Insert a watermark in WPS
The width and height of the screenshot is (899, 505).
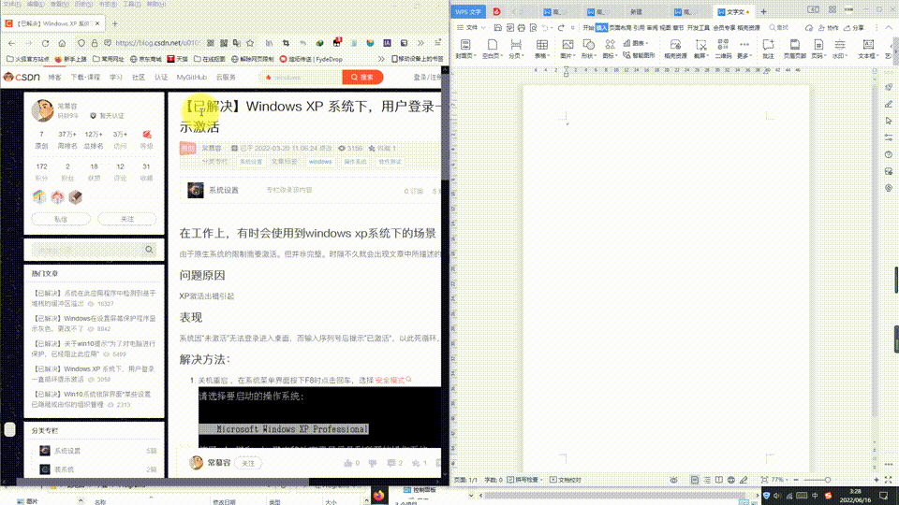[839, 49]
